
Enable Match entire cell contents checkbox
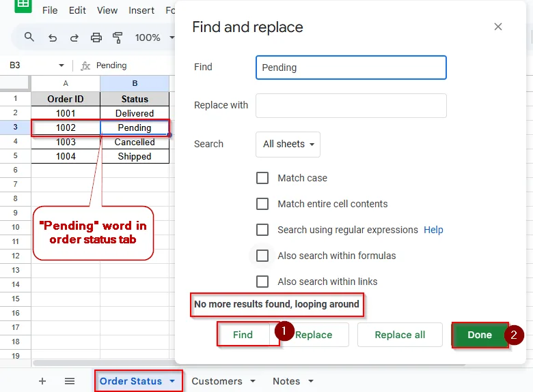tap(262, 204)
